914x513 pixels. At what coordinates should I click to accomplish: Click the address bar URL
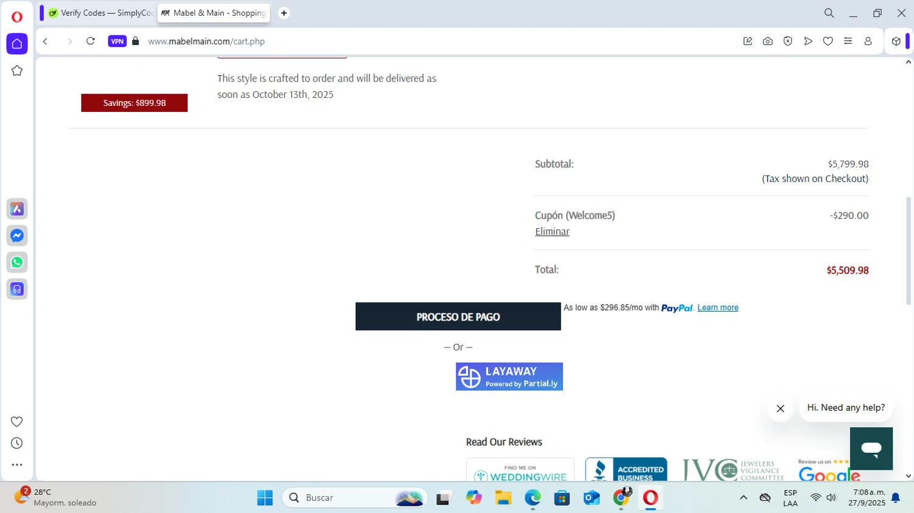pyautogui.click(x=207, y=41)
